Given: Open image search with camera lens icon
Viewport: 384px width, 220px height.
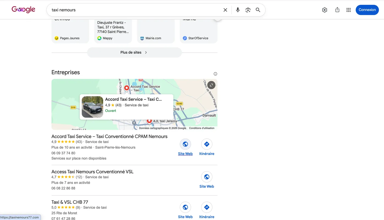Looking at the screenshot, I should (248, 10).
